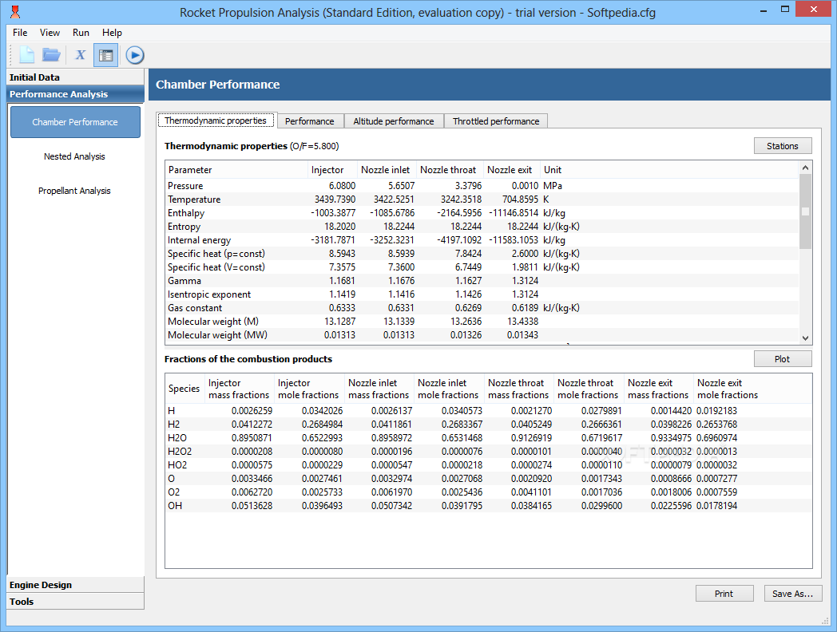Collapse the Performance Analysis section
Image resolution: width=837 pixels, height=632 pixels.
(x=75, y=94)
